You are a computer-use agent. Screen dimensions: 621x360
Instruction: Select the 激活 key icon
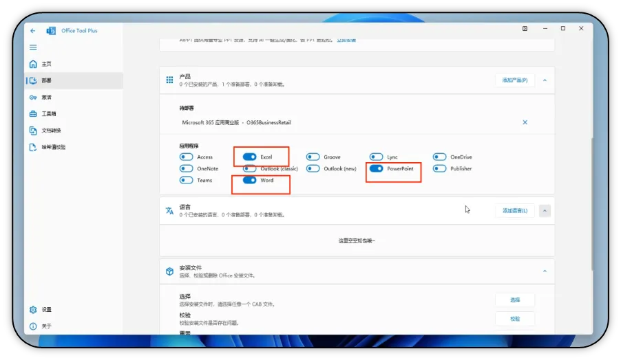(x=33, y=97)
